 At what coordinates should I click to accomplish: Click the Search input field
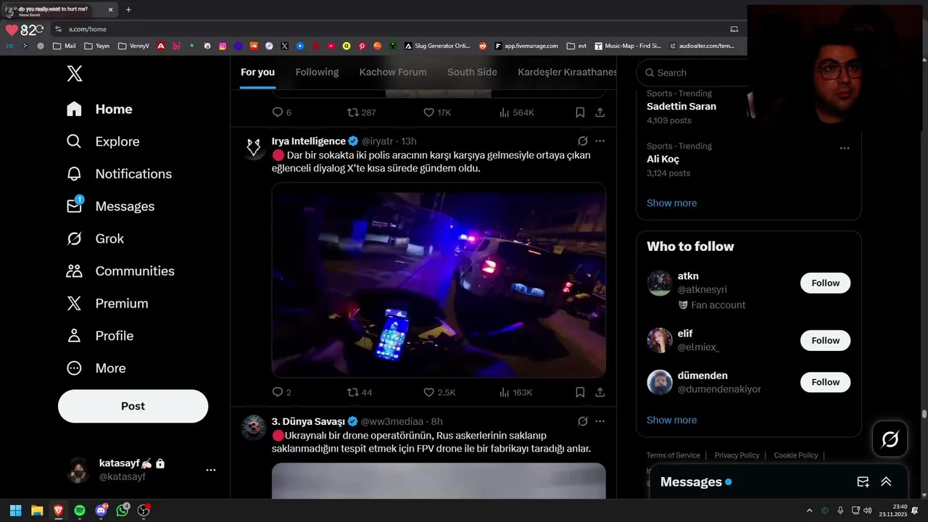pos(692,72)
